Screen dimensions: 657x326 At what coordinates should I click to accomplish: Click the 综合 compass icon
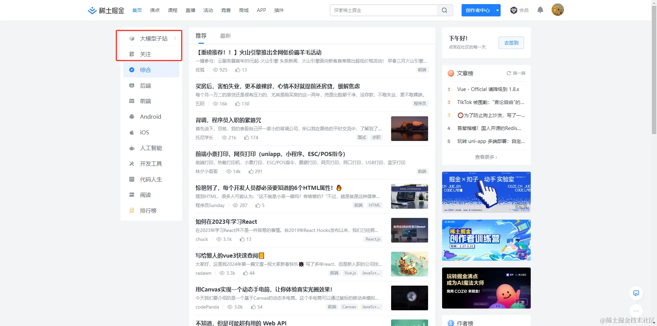click(132, 70)
